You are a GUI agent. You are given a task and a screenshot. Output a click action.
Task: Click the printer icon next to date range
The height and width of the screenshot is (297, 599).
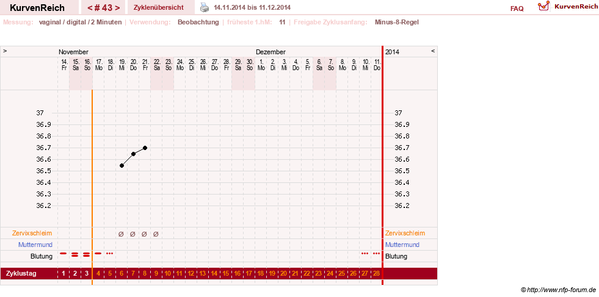(x=205, y=7)
